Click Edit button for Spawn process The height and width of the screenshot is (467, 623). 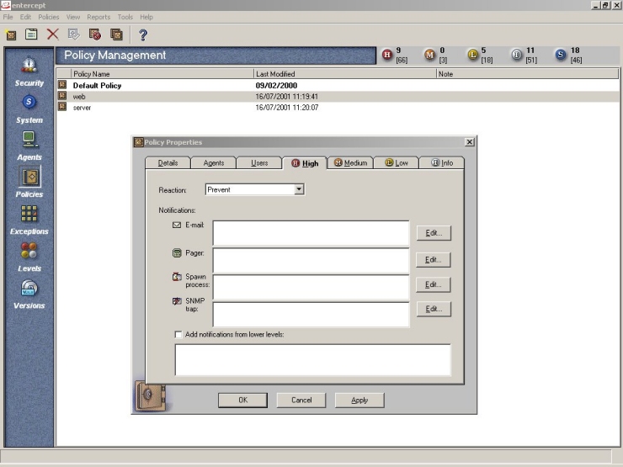pos(433,284)
